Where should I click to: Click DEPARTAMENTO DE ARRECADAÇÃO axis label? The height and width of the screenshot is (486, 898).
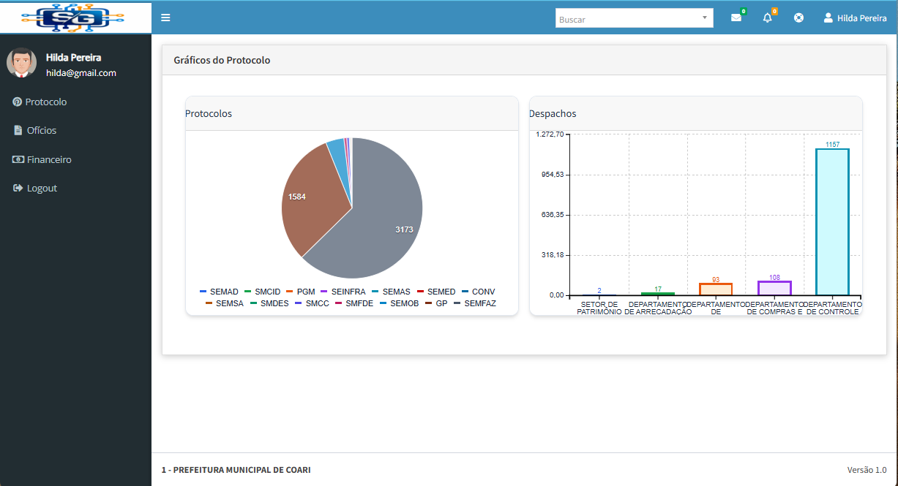click(657, 308)
